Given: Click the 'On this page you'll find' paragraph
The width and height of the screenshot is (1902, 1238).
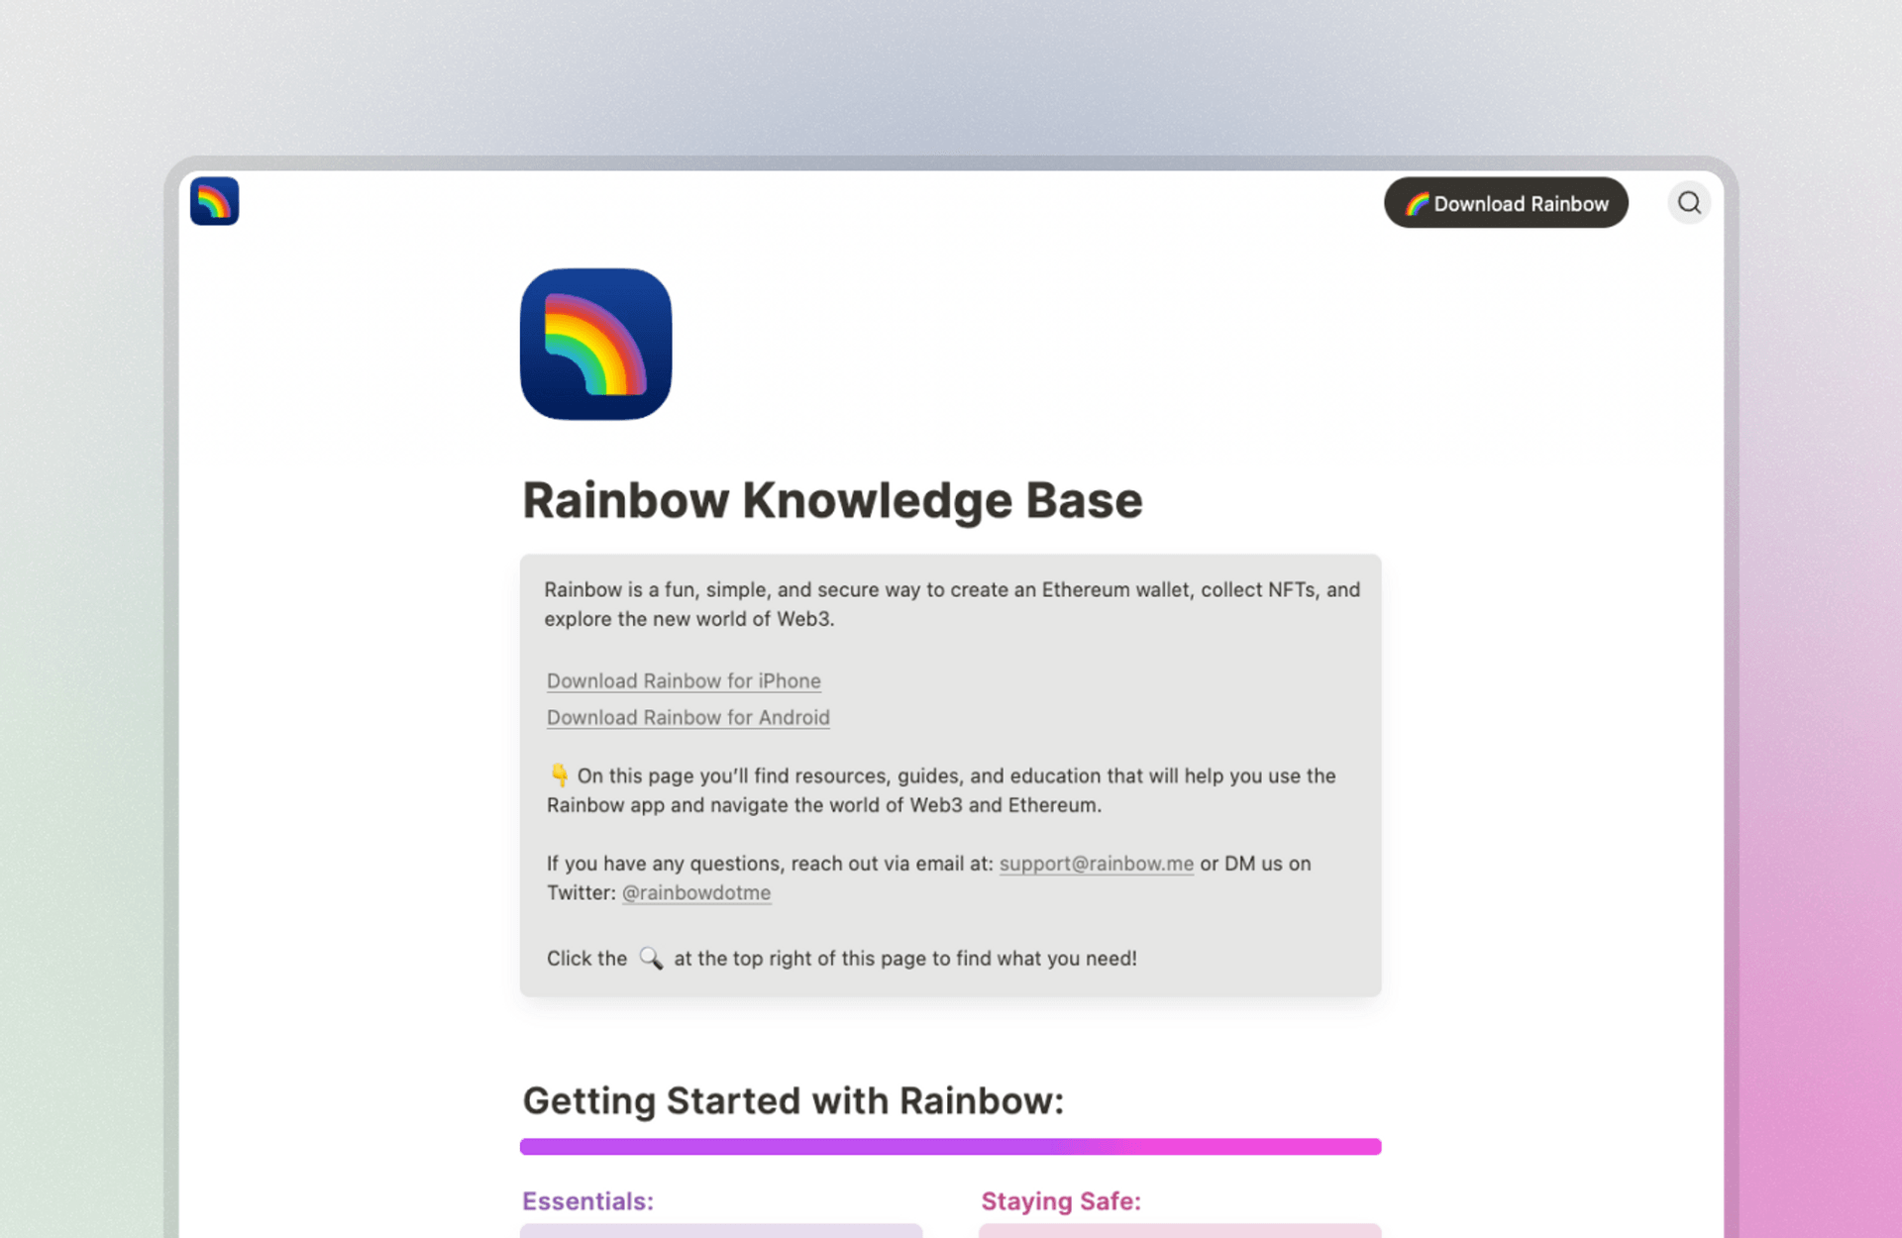Looking at the screenshot, I should click(x=941, y=790).
